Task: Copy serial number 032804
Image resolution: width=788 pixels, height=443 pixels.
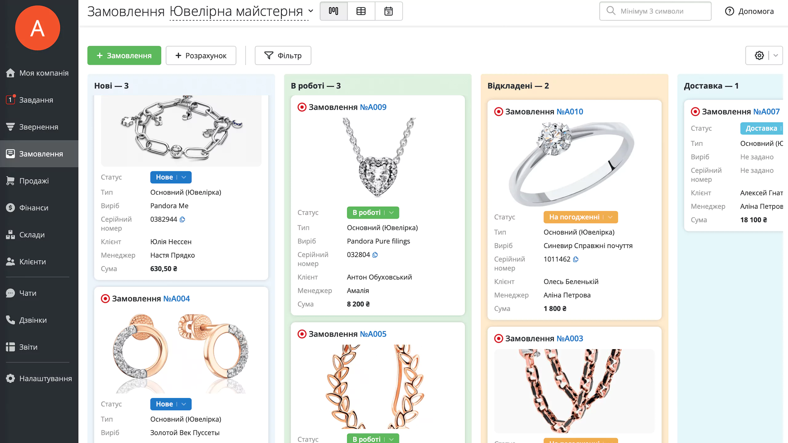Action: 375,255
